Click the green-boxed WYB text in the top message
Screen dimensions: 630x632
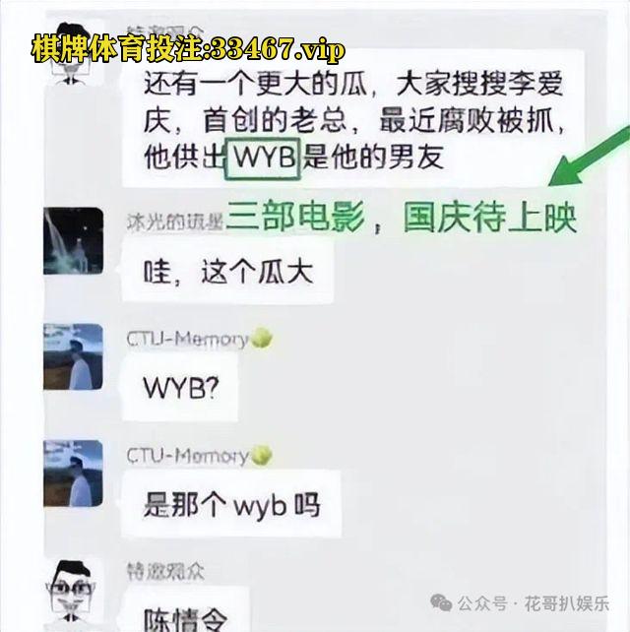point(263,158)
